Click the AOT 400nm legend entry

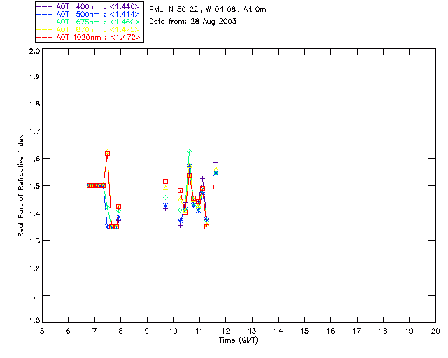pos(88,6)
